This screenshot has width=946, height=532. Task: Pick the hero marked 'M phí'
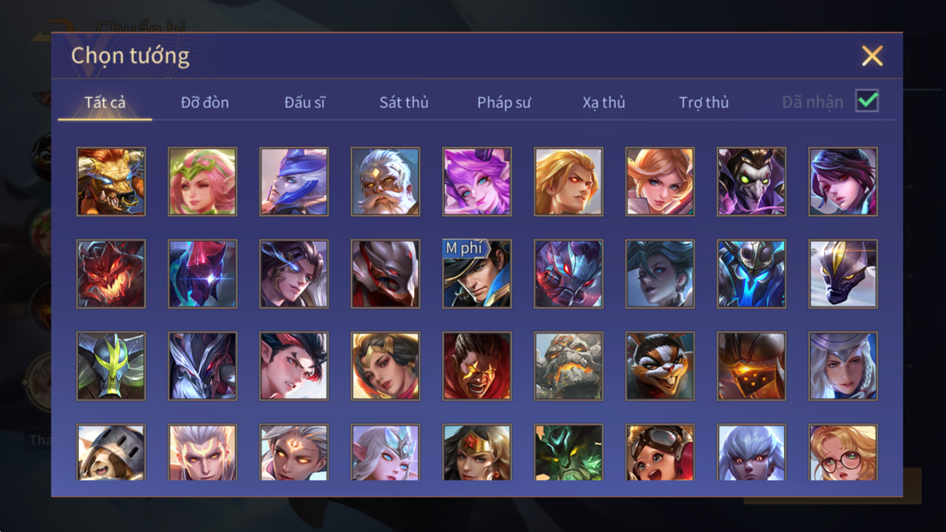tap(477, 274)
